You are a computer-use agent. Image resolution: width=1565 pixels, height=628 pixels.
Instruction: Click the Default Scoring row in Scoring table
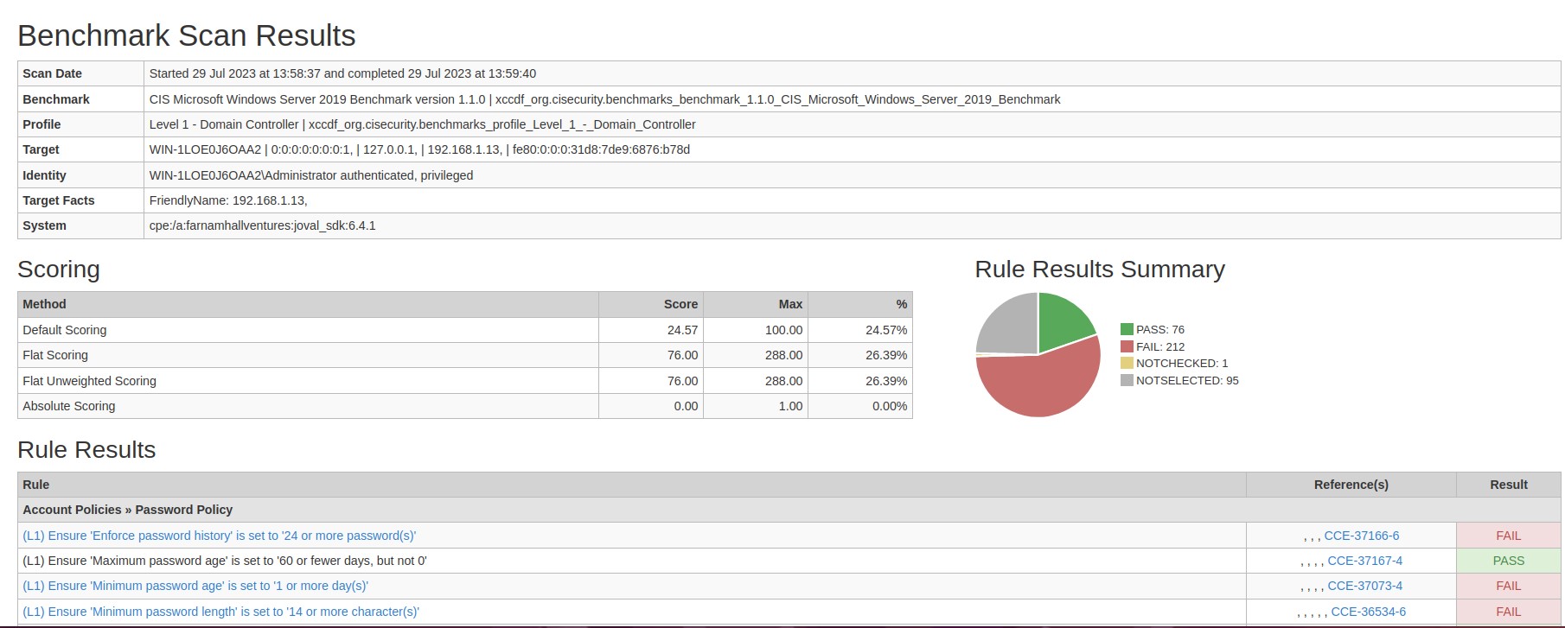click(65, 330)
